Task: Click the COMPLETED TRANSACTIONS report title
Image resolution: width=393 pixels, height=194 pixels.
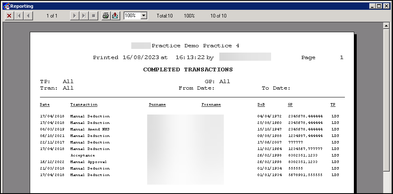Action: (x=188, y=70)
